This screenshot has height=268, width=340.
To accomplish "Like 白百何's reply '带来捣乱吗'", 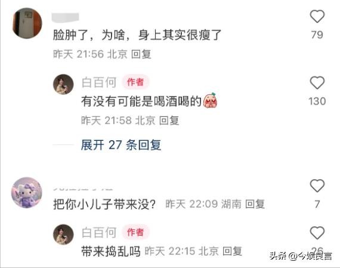I will coord(317,233).
